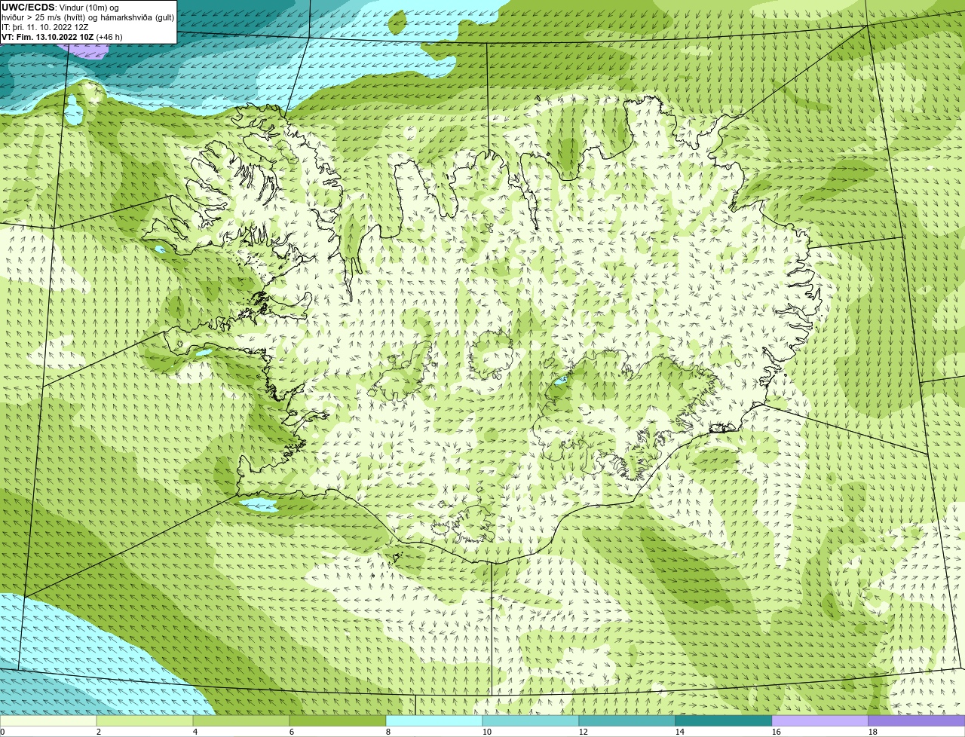
Task: Click the 14–16 m/s dark teal legend swatch
Action: point(724,721)
